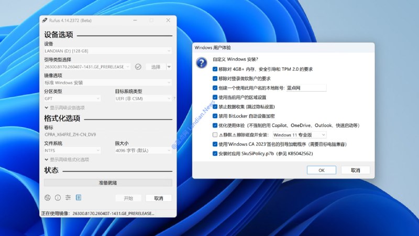Click the 引导类型选择 label

click(x=58, y=59)
